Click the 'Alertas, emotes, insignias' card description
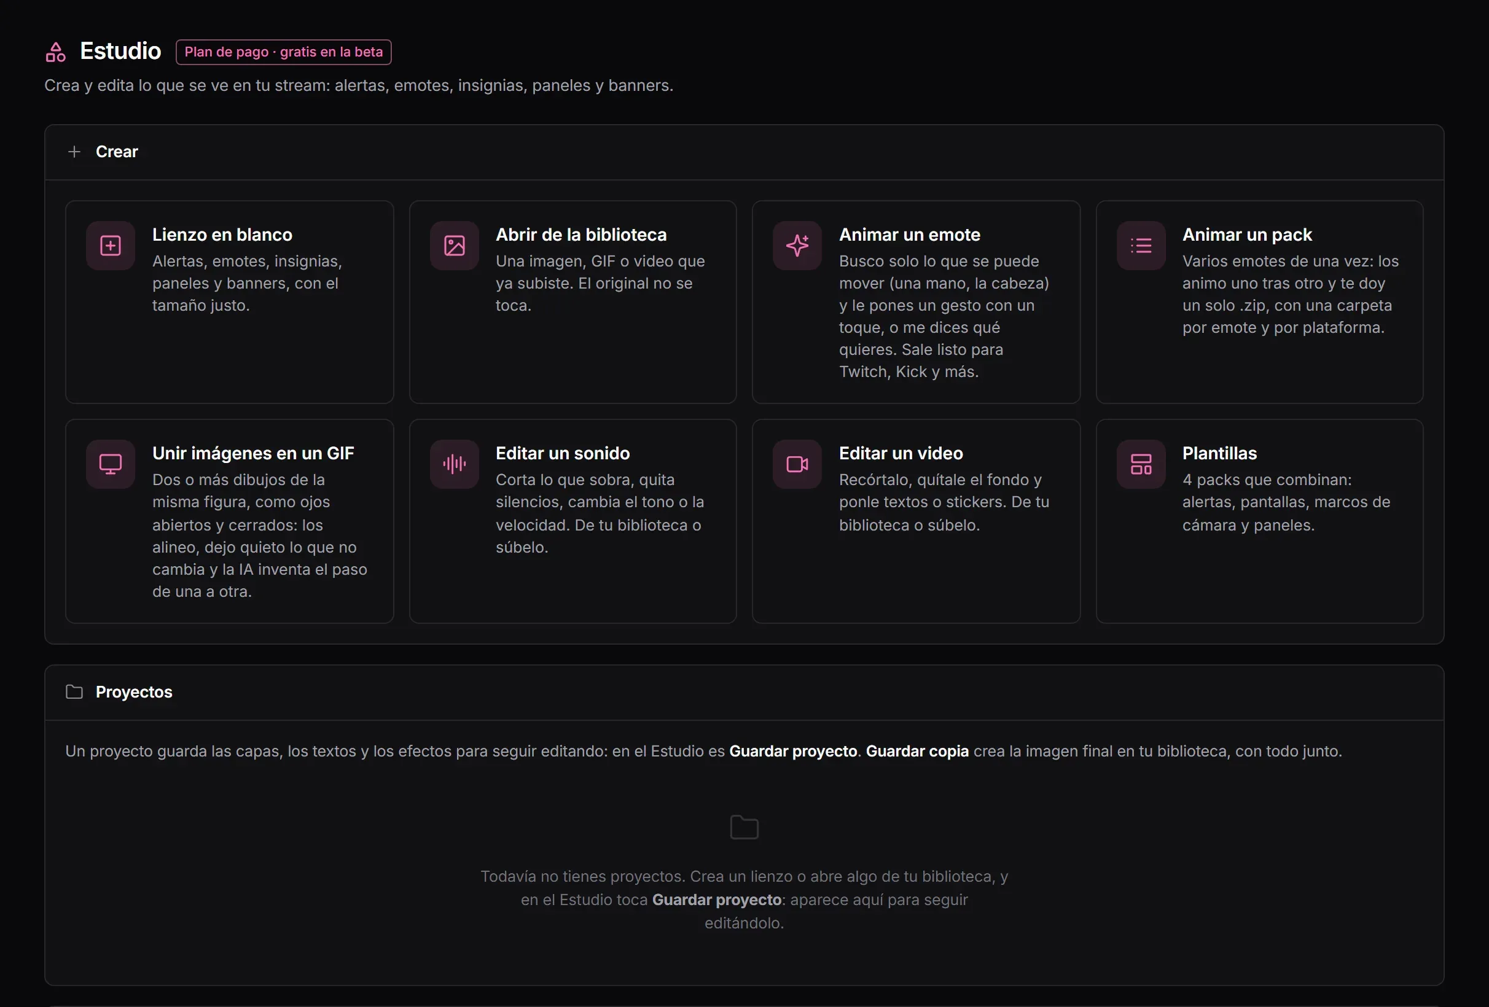 click(248, 283)
